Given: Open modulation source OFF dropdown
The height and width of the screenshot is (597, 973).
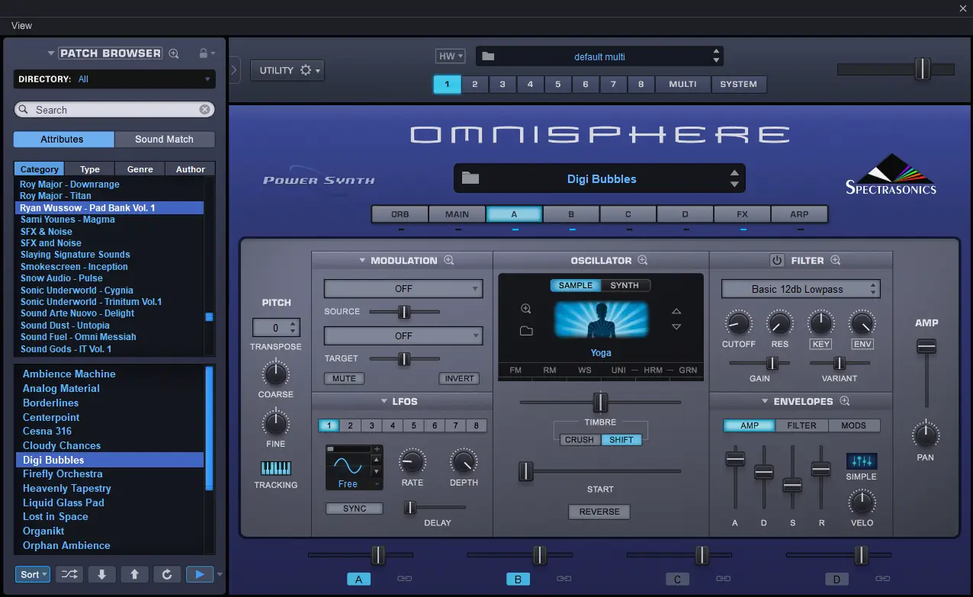Looking at the screenshot, I should coord(403,289).
